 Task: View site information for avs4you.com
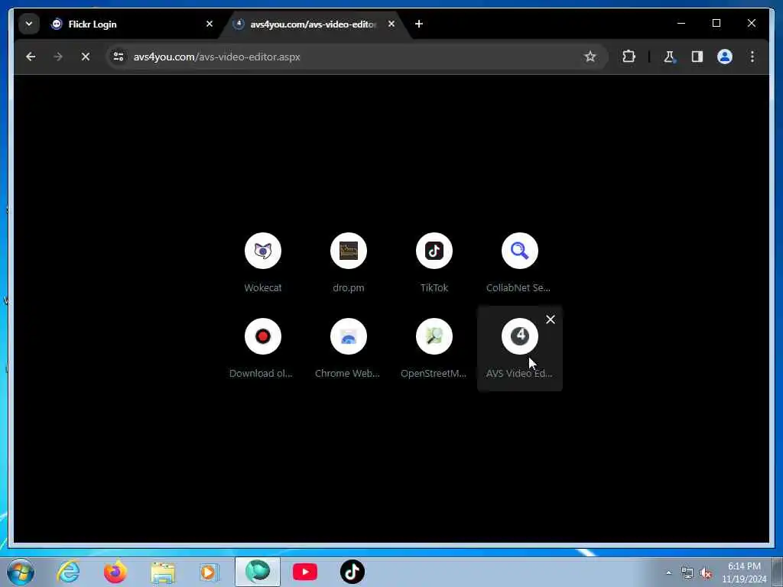119,57
